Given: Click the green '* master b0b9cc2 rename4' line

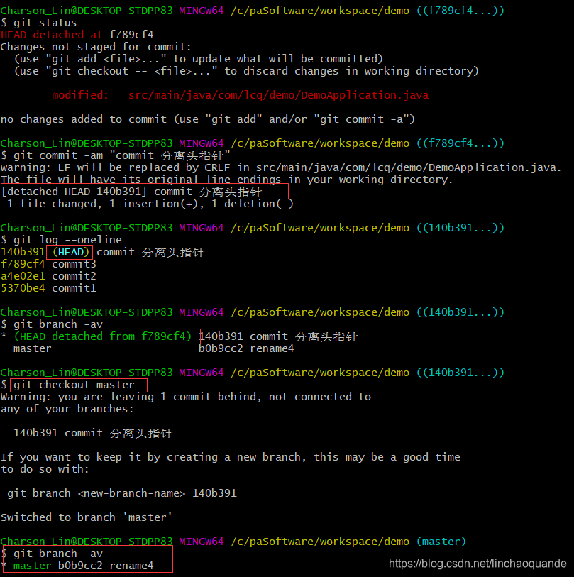Looking at the screenshot, I should [x=77, y=566].
